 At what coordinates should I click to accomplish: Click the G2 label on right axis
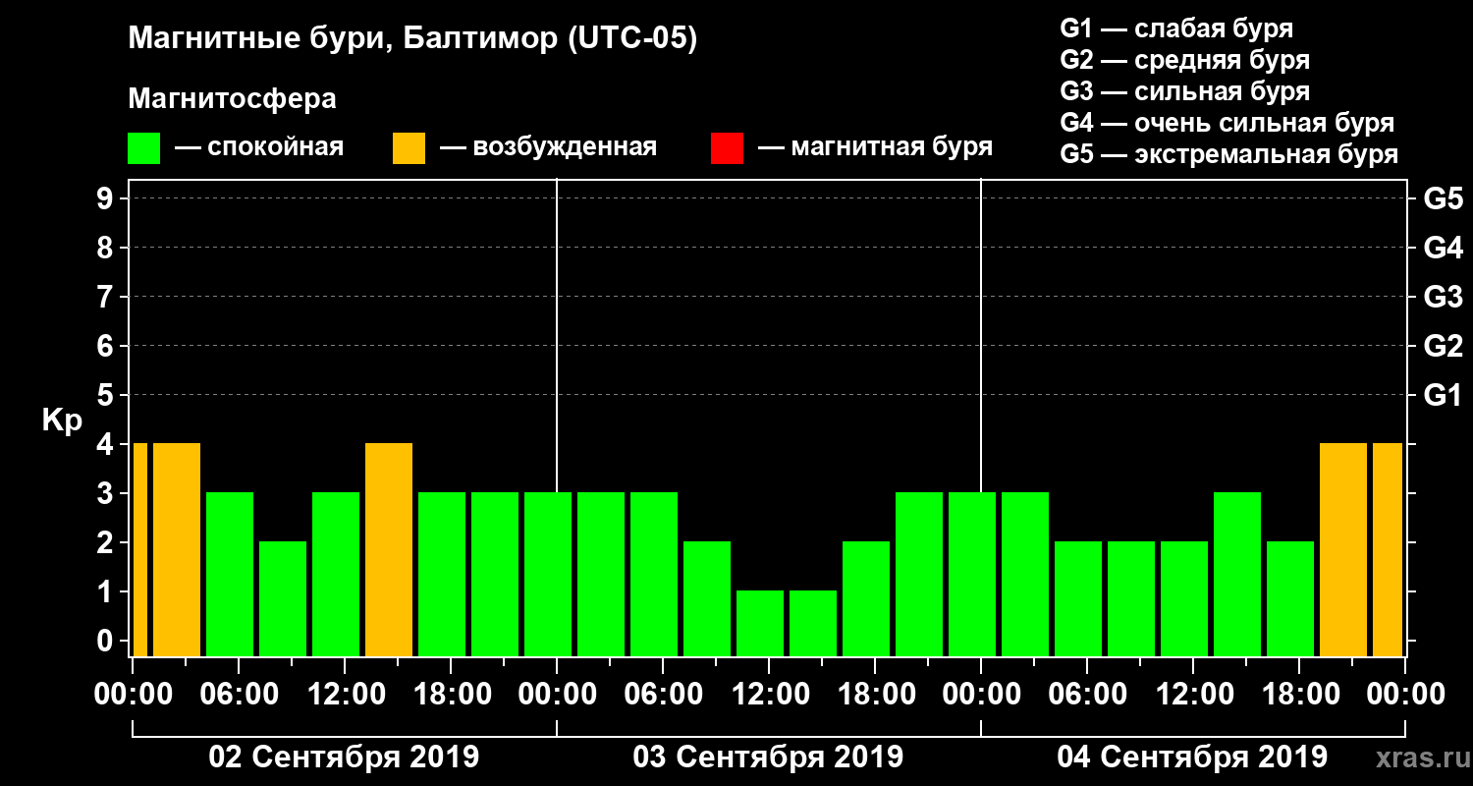[1444, 346]
